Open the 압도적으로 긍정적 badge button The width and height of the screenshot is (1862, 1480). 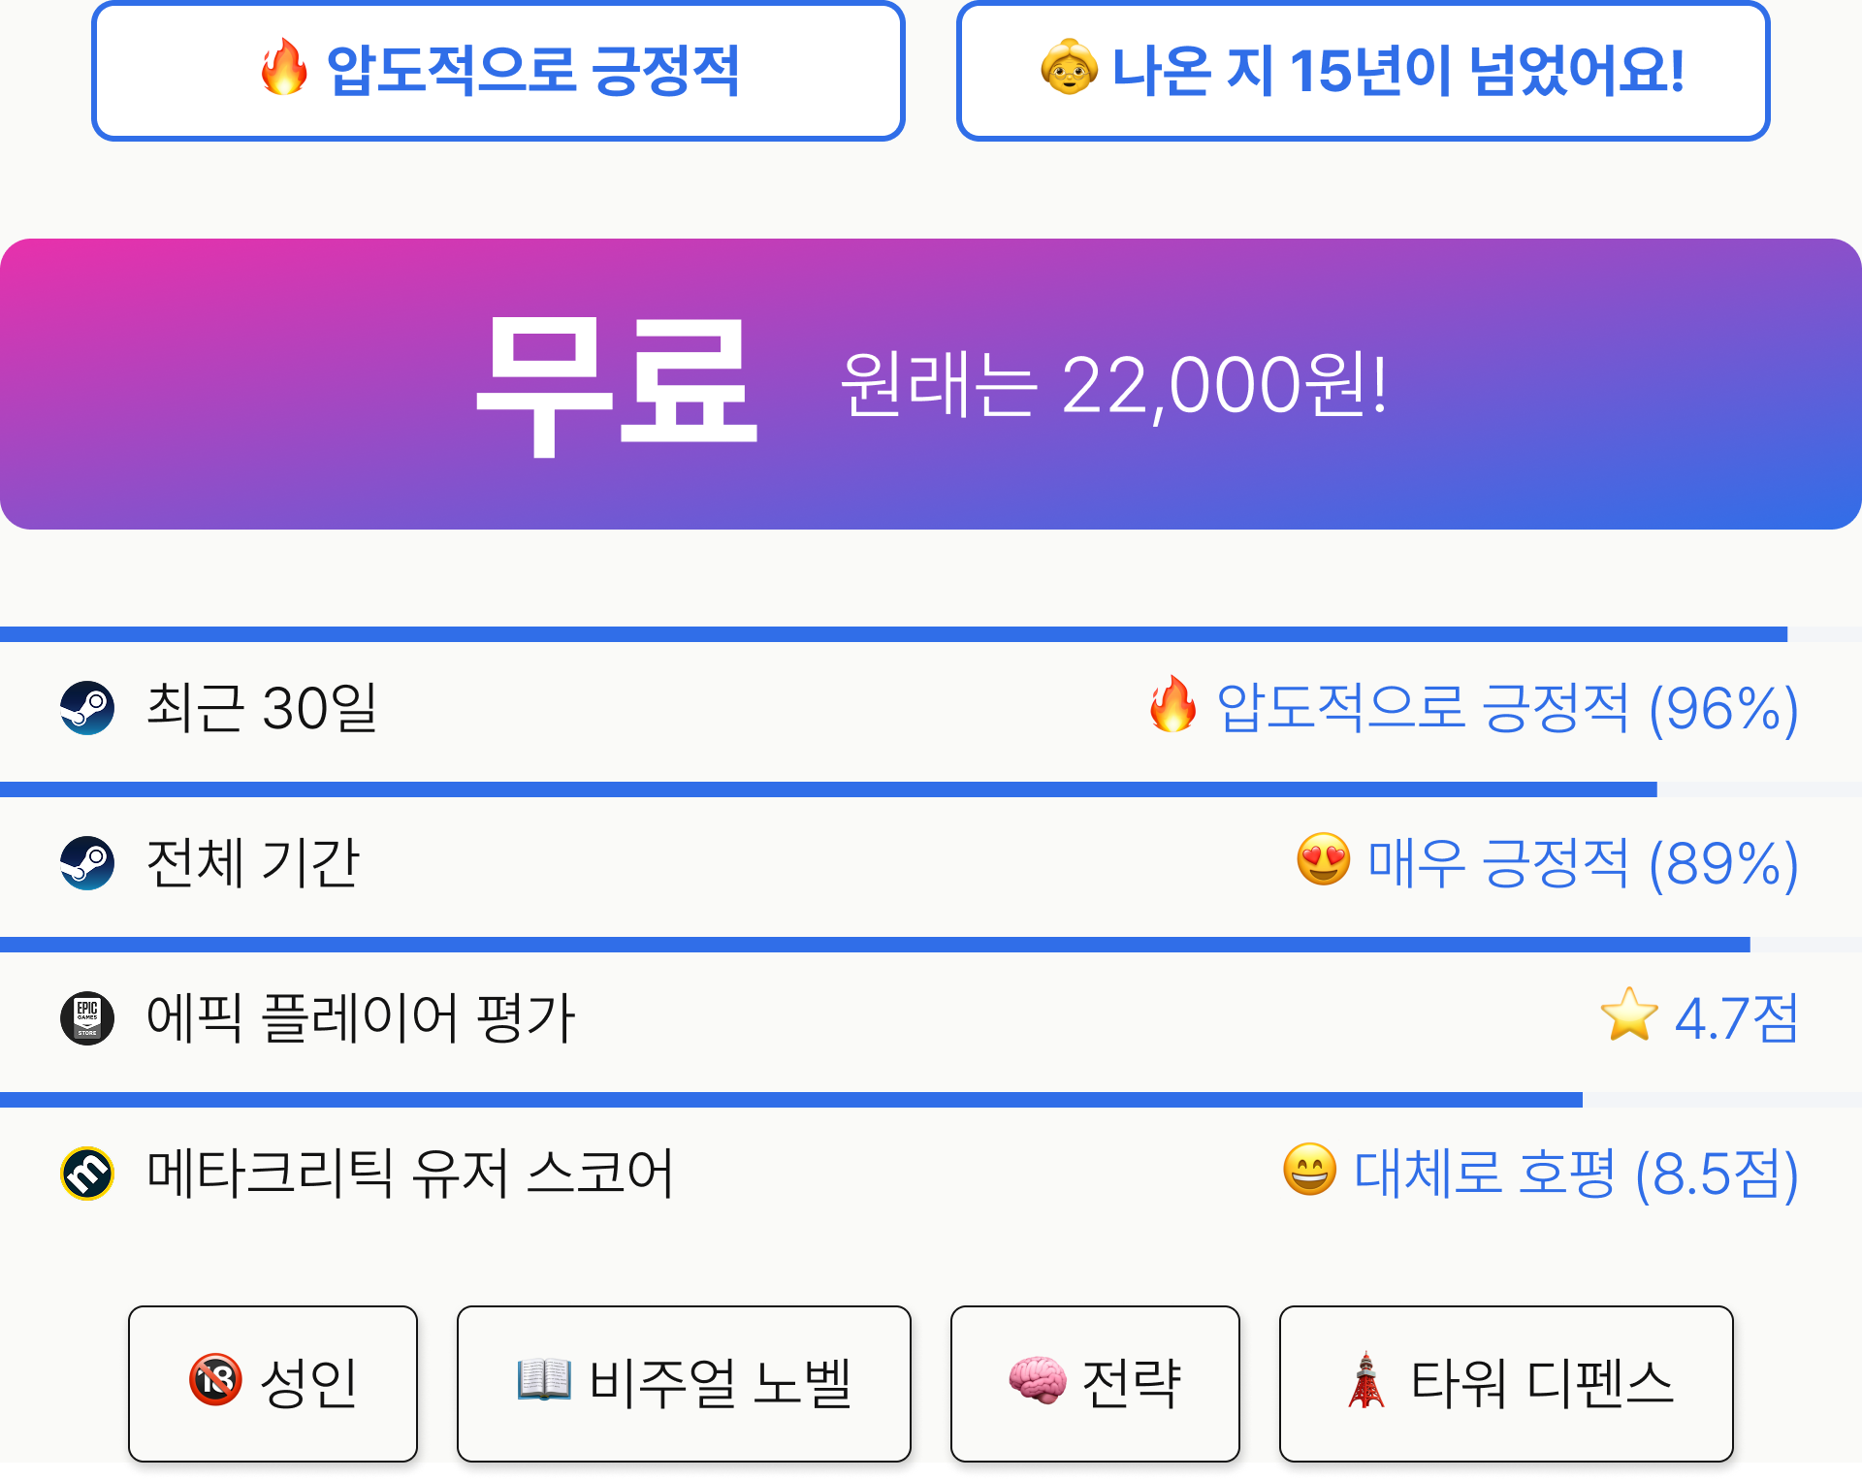pyautogui.click(x=498, y=71)
